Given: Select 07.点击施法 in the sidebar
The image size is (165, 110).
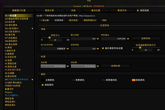Looking at the screenshot, I should pyautogui.click(x=11, y=38).
